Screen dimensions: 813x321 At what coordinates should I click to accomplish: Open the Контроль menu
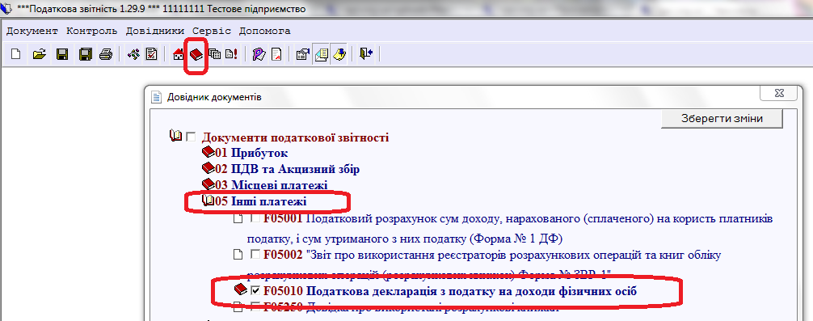point(92,31)
